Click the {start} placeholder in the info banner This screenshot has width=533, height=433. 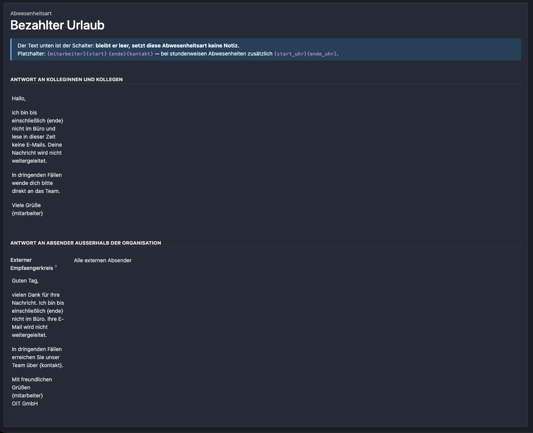tap(96, 54)
